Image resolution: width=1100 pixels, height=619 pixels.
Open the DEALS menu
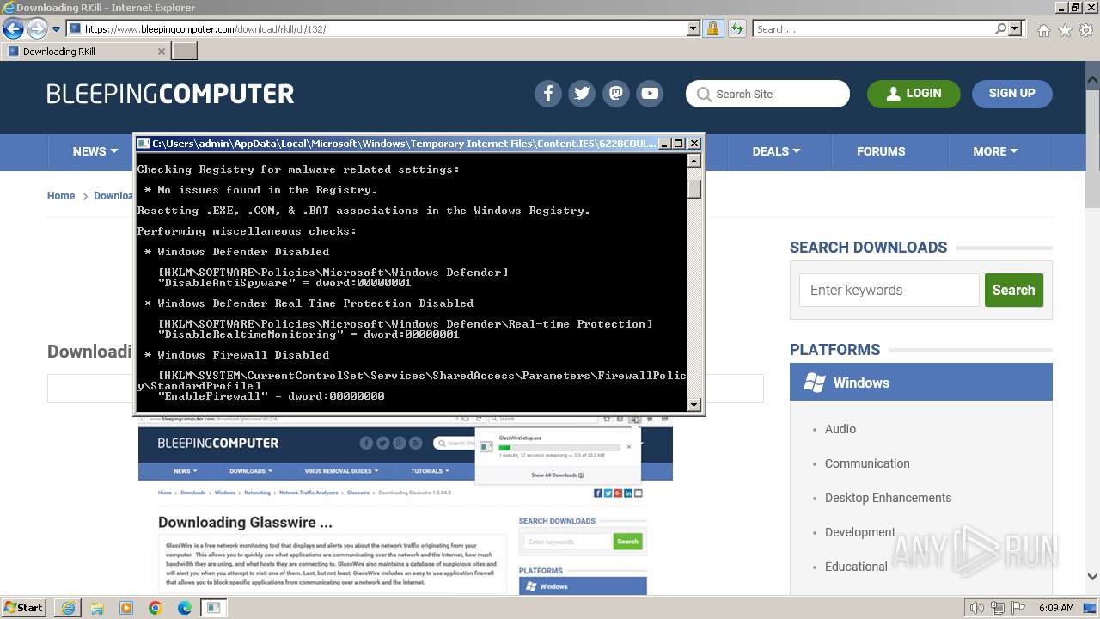(776, 151)
